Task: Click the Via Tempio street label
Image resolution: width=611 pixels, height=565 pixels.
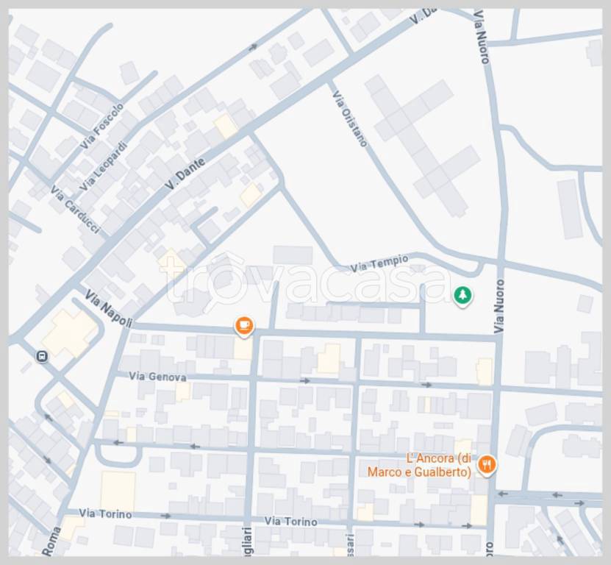Action: pos(379,263)
